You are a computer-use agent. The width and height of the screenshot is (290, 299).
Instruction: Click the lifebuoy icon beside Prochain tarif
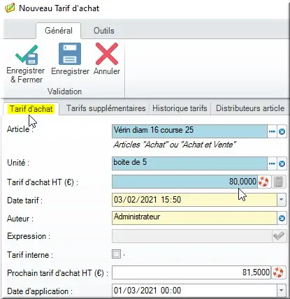pos(278,272)
